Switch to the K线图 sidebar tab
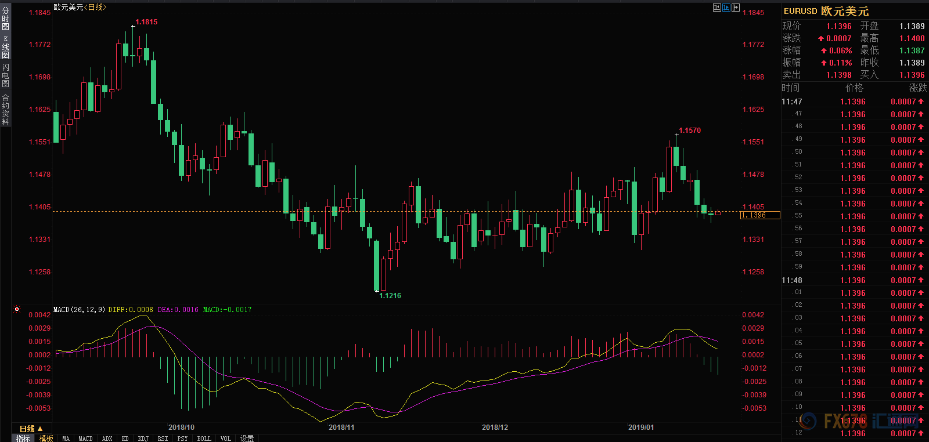 pyautogui.click(x=5, y=47)
